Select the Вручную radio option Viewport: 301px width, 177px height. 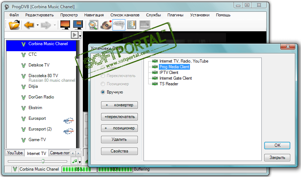coord(112,92)
